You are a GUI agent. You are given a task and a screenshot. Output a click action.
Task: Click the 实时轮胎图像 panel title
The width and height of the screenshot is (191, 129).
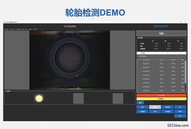tap(70, 26)
